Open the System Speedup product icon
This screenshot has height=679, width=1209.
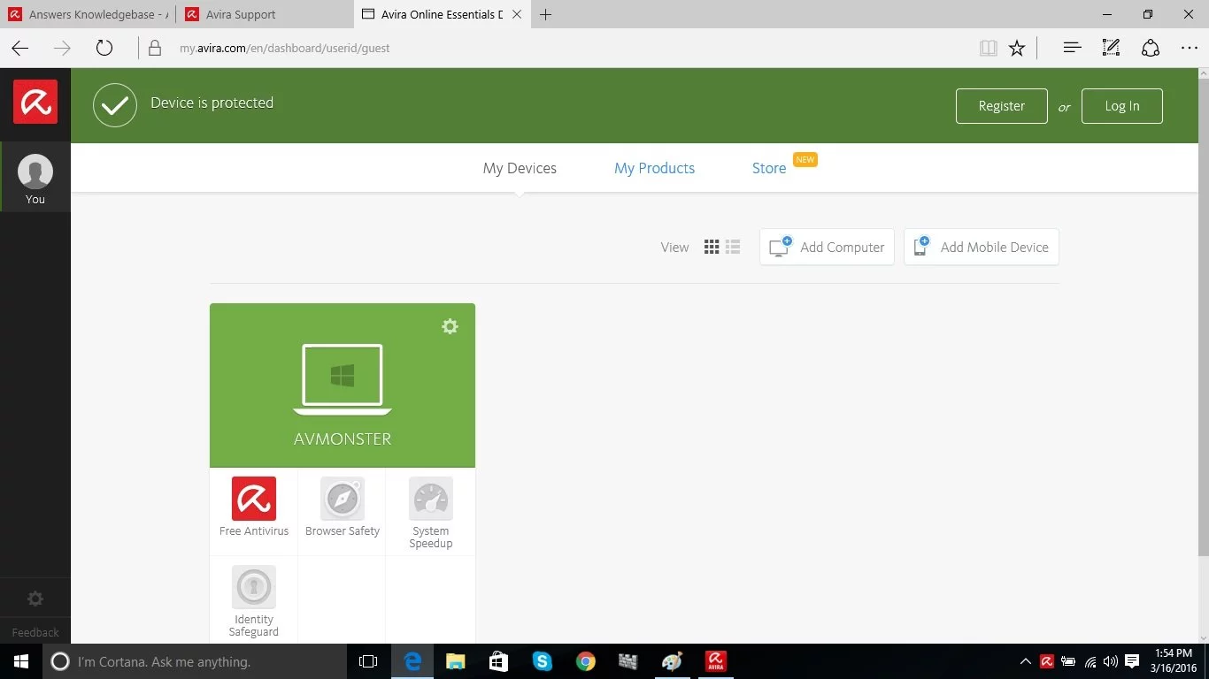(x=431, y=500)
